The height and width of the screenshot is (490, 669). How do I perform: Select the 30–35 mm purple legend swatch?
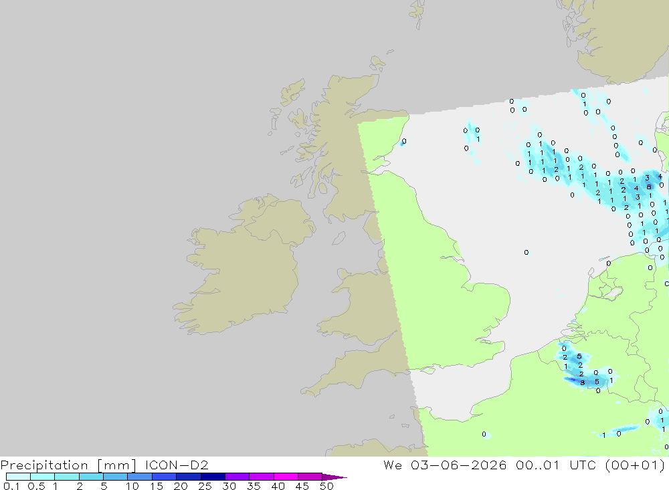click(x=237, y=477)
